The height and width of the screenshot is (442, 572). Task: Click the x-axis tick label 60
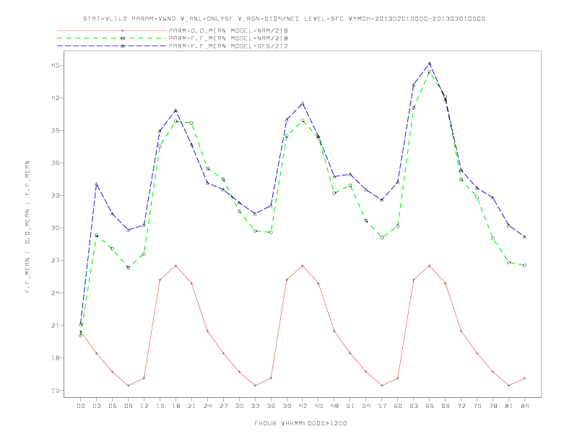[x=398, y=406]
